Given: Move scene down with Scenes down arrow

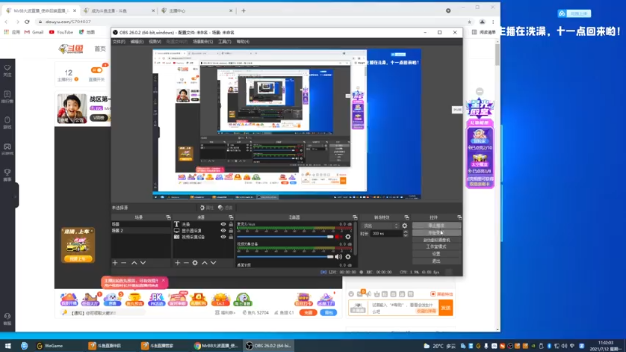Looking at the screenshot, I should (143, 263).
